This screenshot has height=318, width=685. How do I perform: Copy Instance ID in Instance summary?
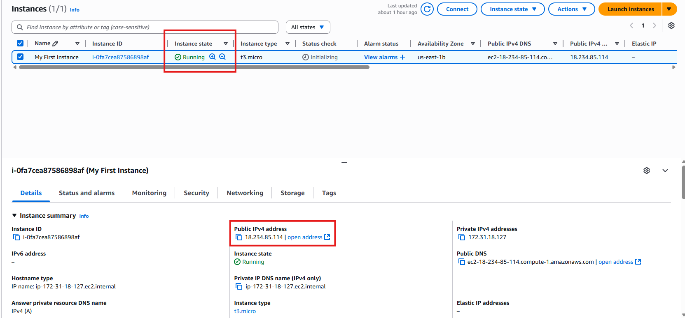16,237
